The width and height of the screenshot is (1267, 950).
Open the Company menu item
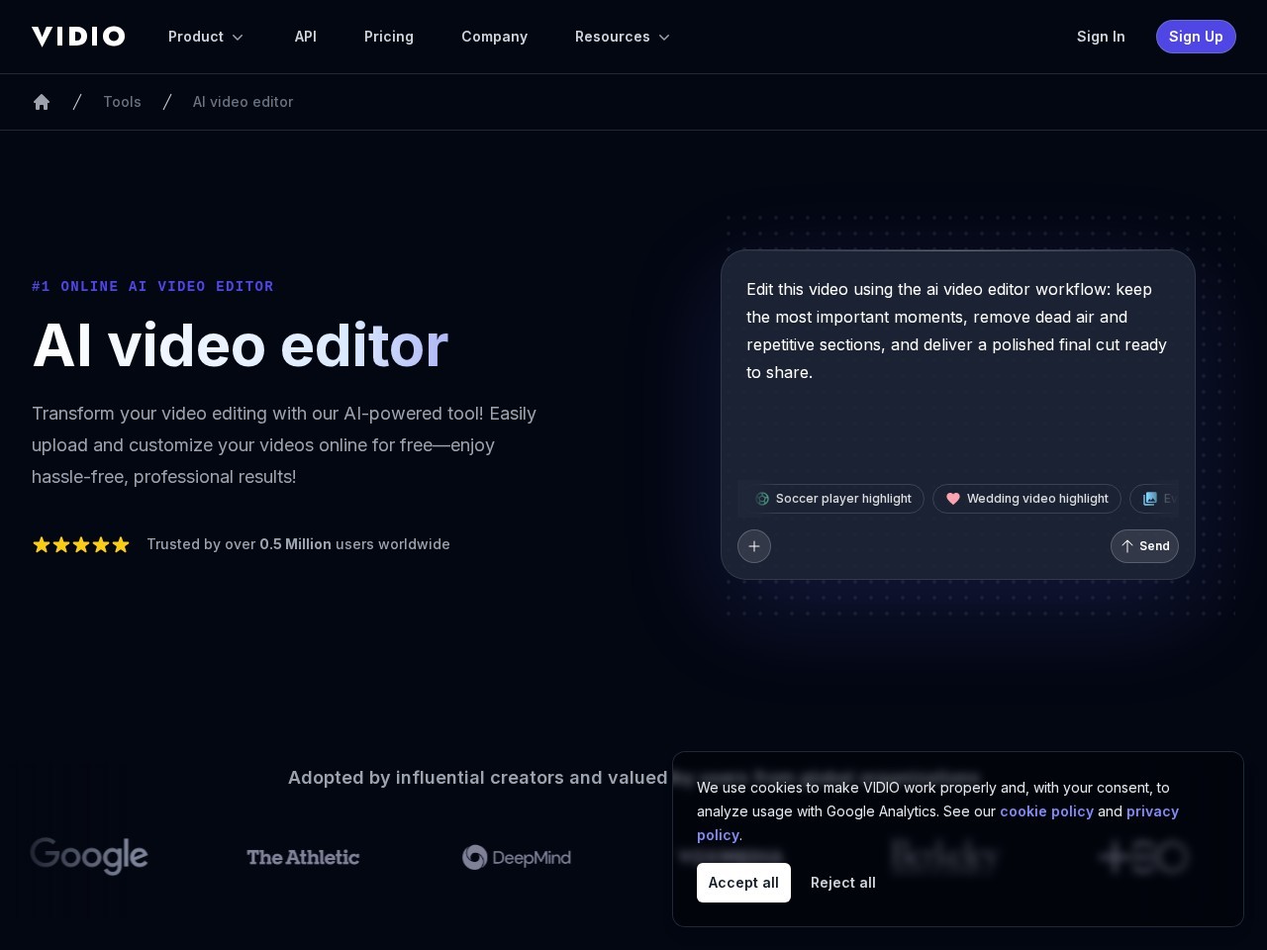[x=494, y=37]
